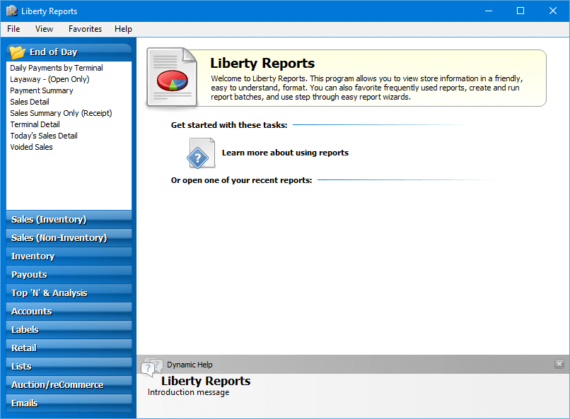The image size is (570, 419).
Task: Open the End of Day folder icon
Action: (x=18, y=52)
